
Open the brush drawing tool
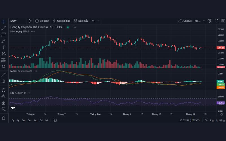pyautogui.click(x=4, y=41)
